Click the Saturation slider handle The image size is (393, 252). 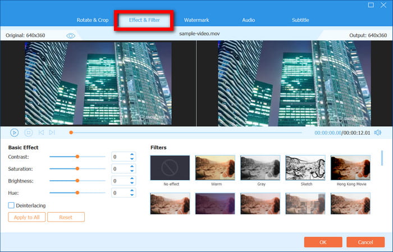77,169
